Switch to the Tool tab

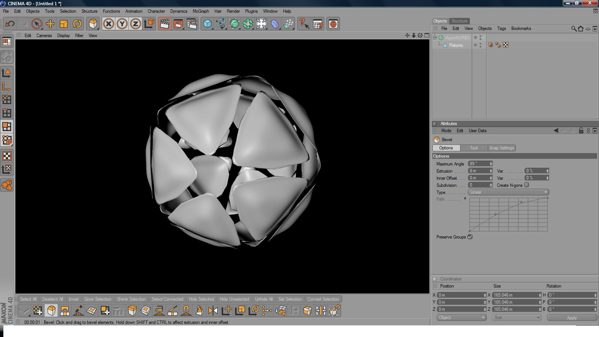pos(474,148)
